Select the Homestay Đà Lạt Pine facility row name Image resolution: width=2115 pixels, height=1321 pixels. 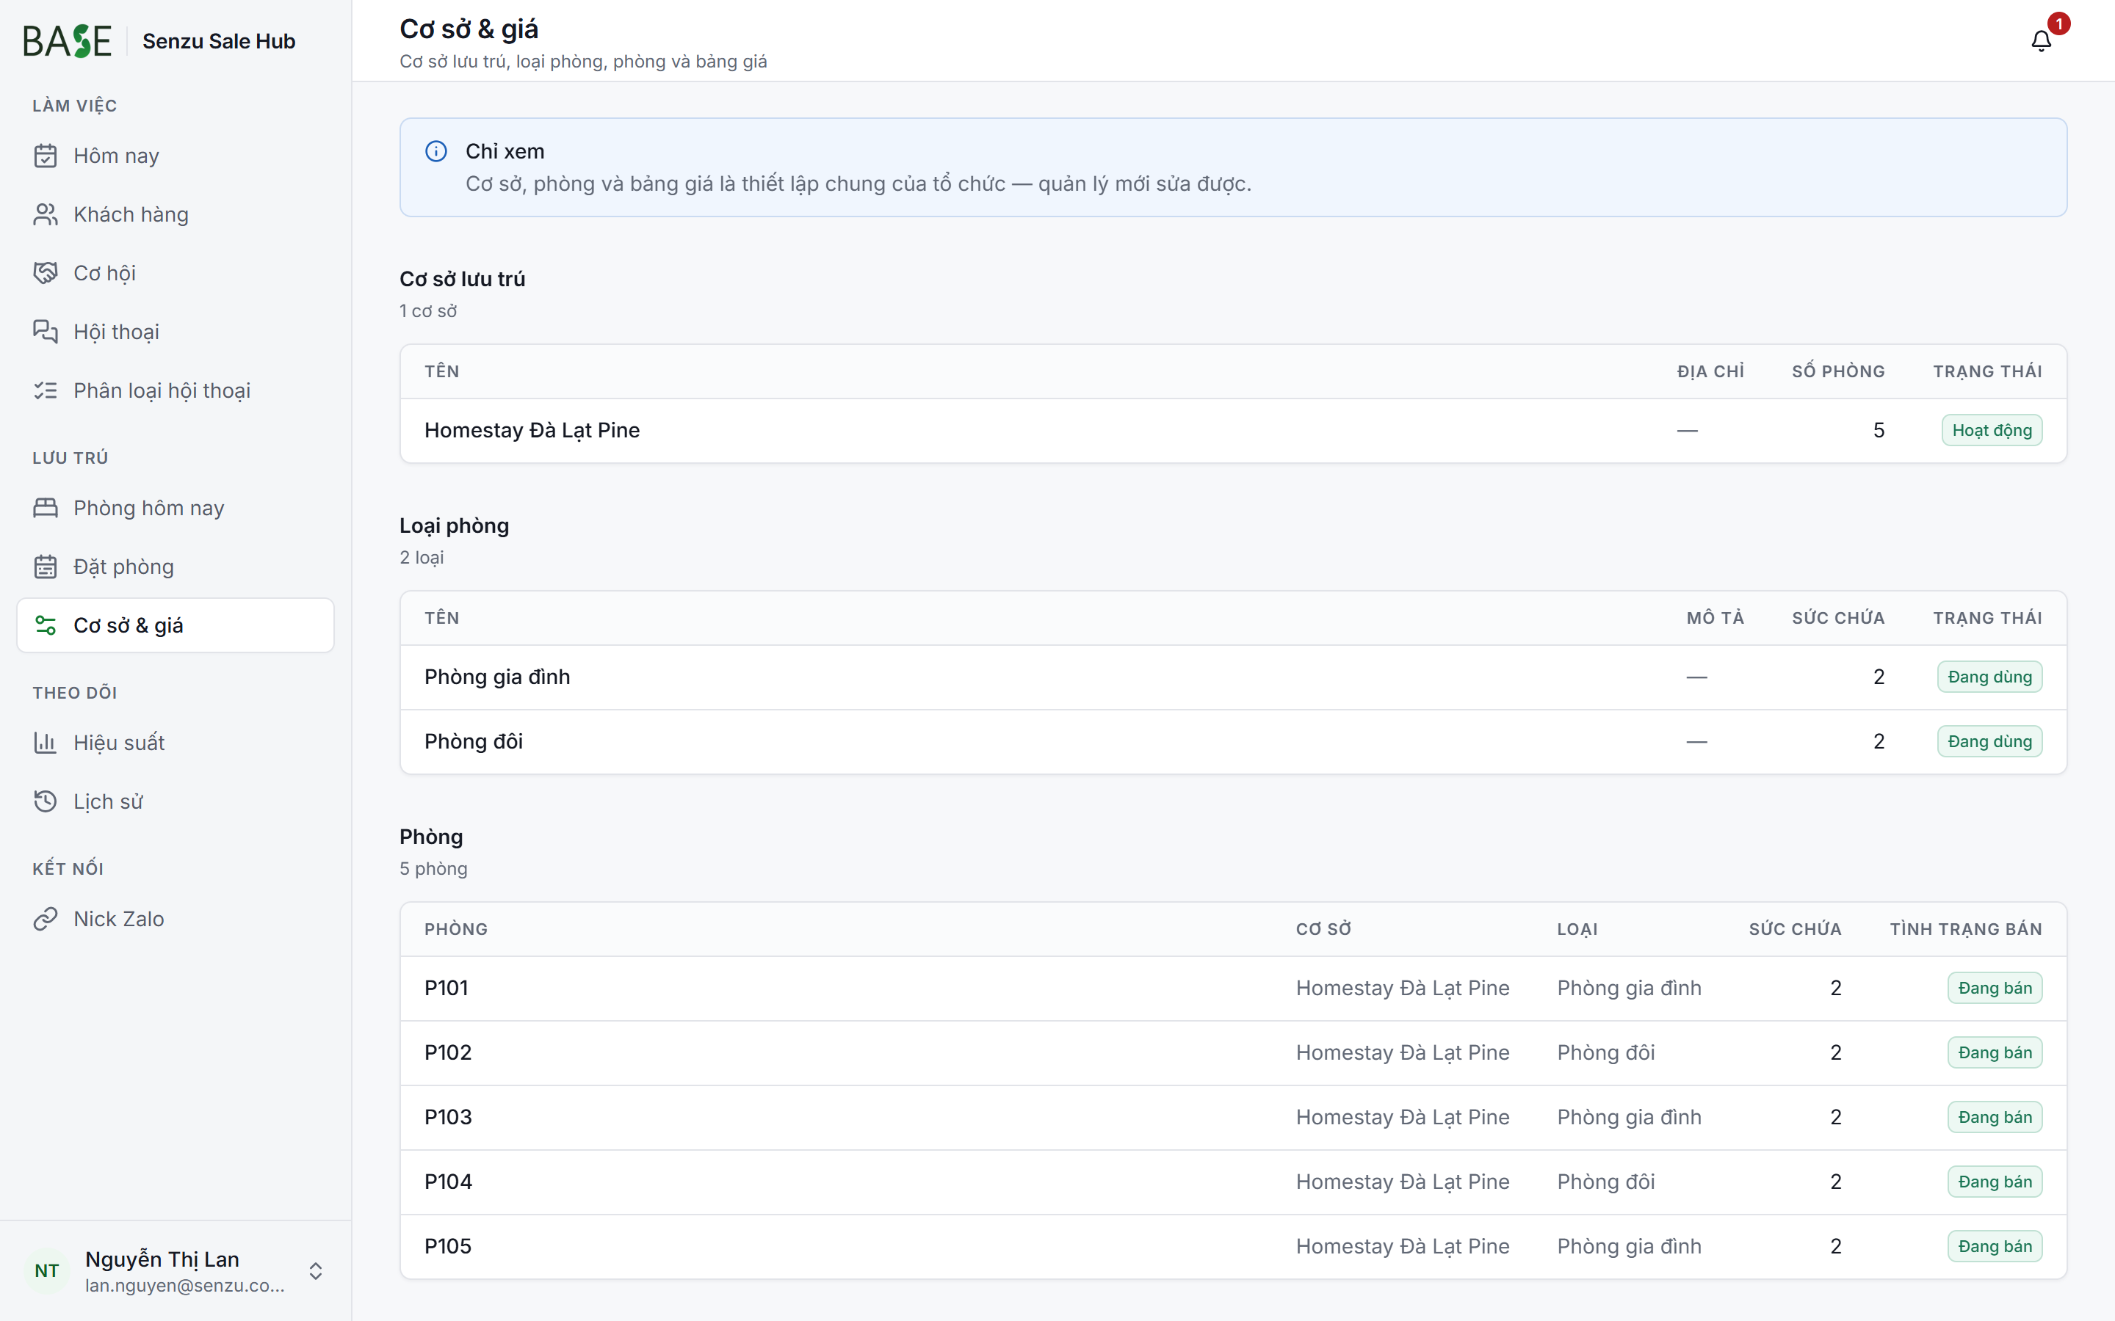pos(532,430)
